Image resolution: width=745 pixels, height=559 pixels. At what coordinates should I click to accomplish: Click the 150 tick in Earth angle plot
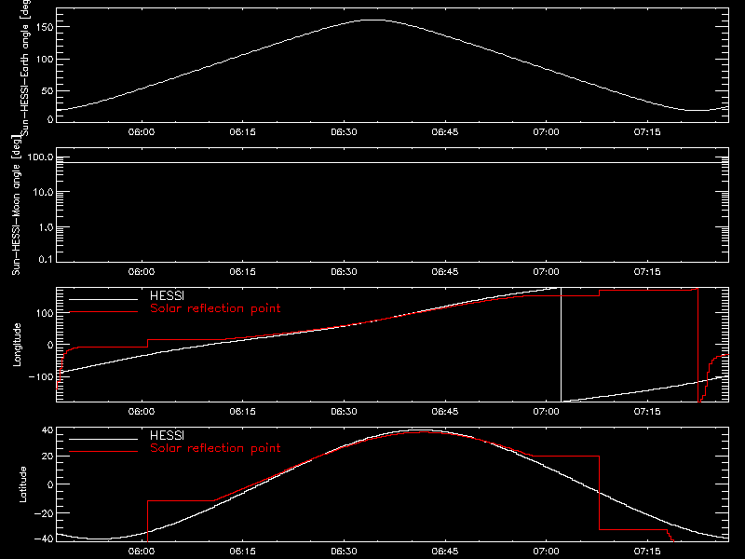click(44, 27)
